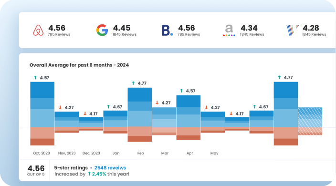Click the 4.57 value above Oct, 2023 bar

click(x=44, y=78)
